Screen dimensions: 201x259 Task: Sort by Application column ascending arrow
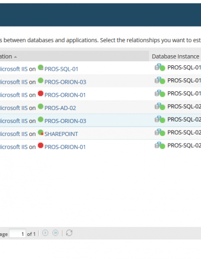16,57
